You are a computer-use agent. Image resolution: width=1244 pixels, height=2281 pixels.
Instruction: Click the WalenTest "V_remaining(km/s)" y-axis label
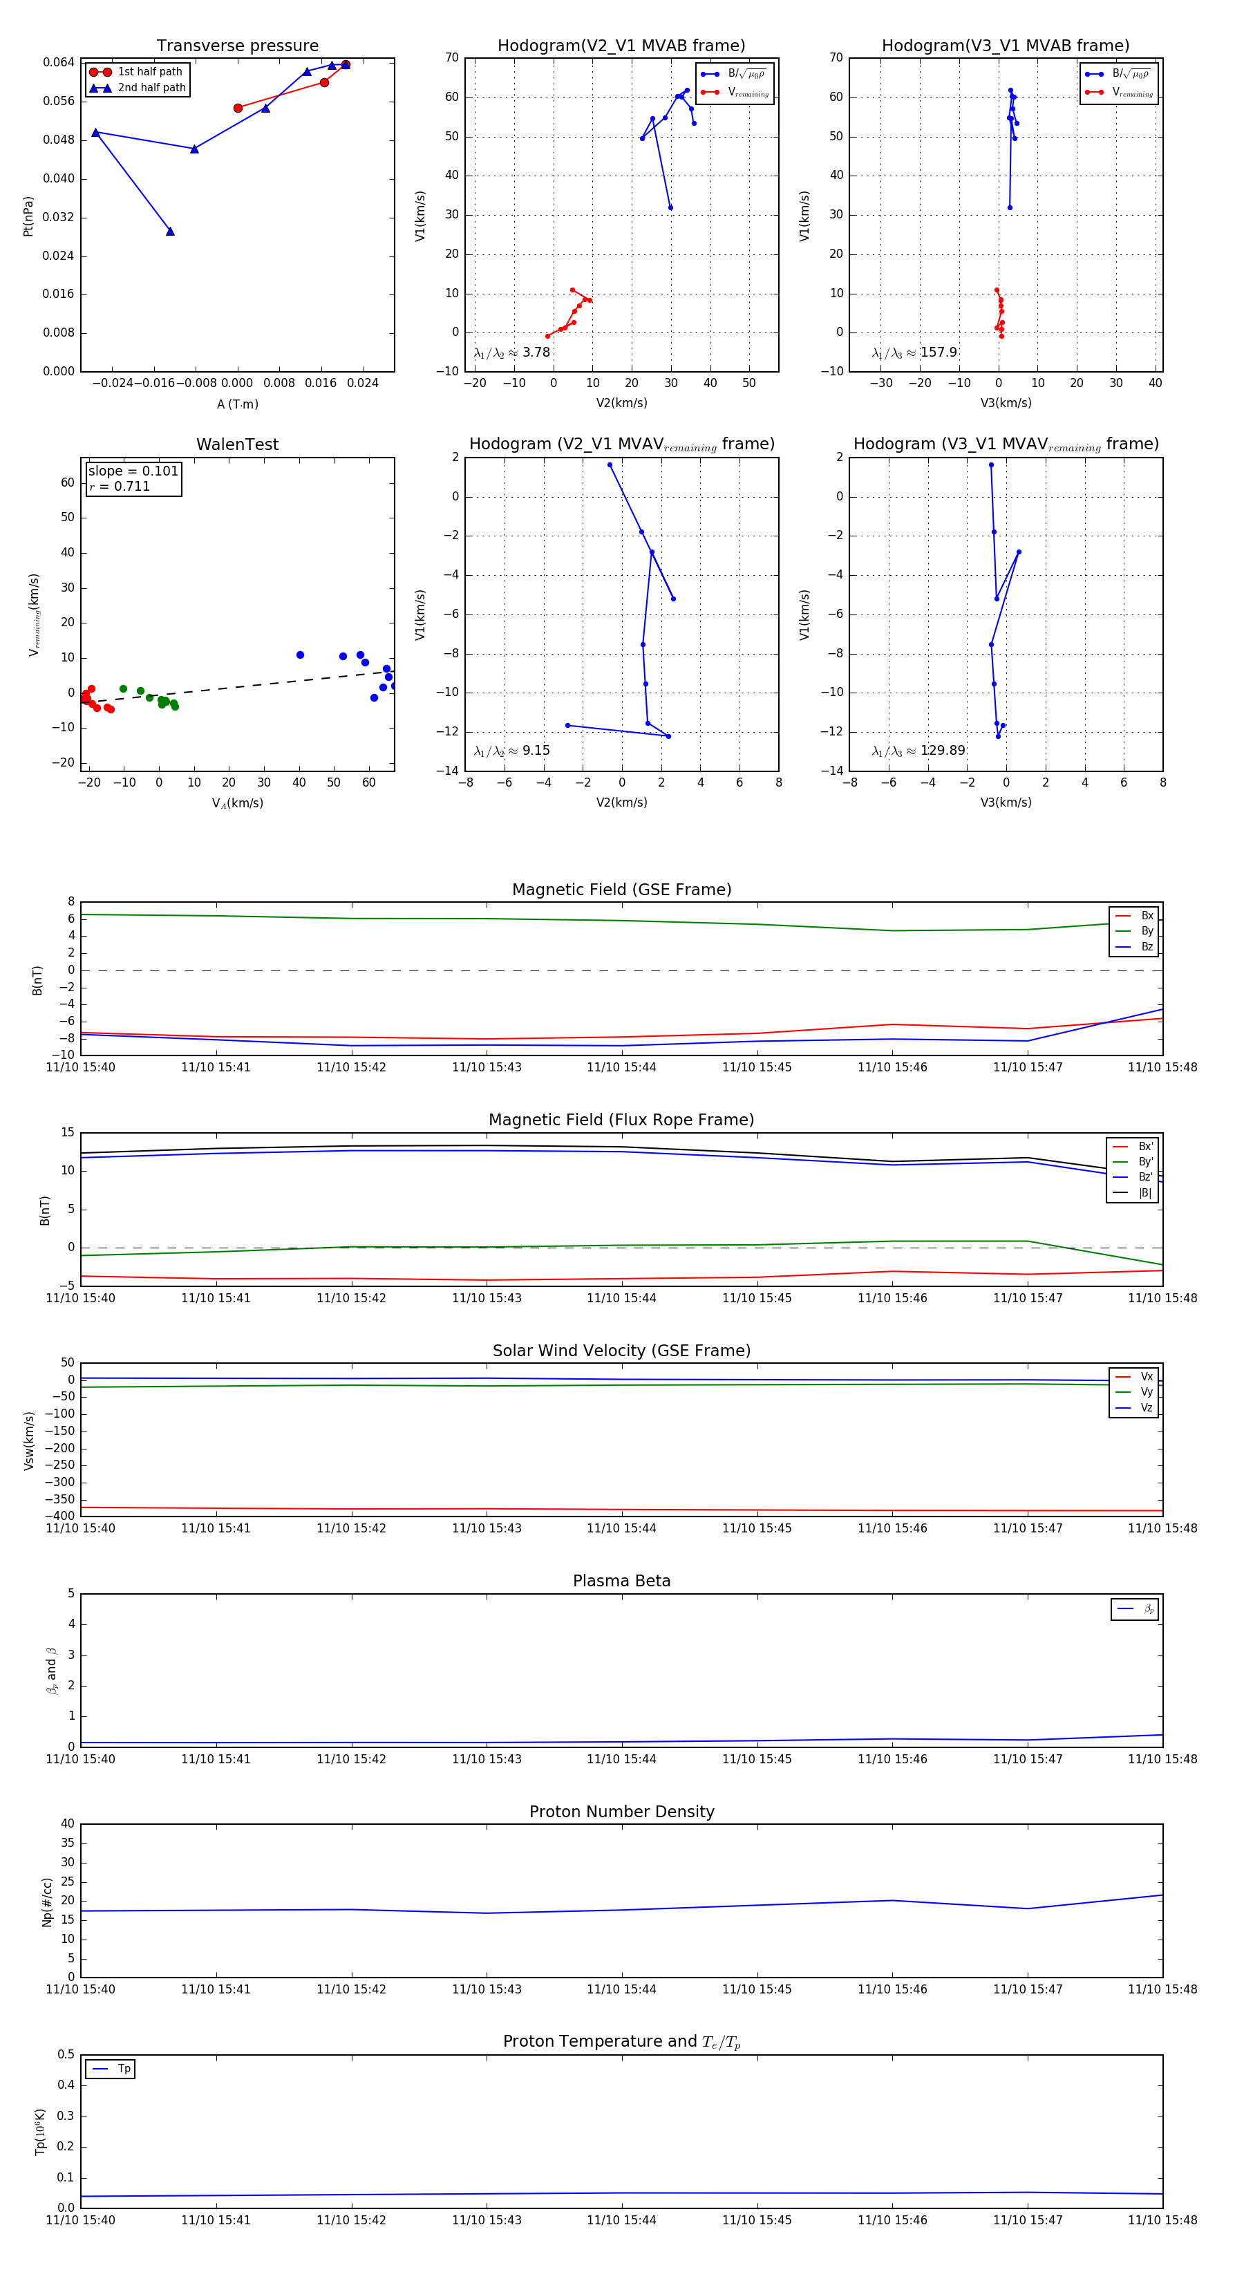35,614
